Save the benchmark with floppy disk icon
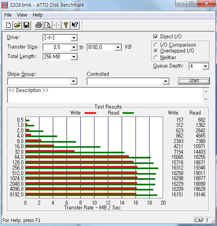 point(26,25)
